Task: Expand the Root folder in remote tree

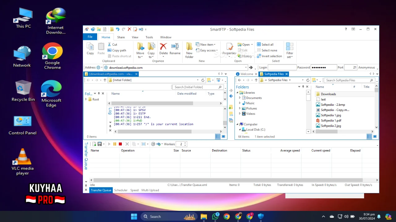Action: (86, 99)
